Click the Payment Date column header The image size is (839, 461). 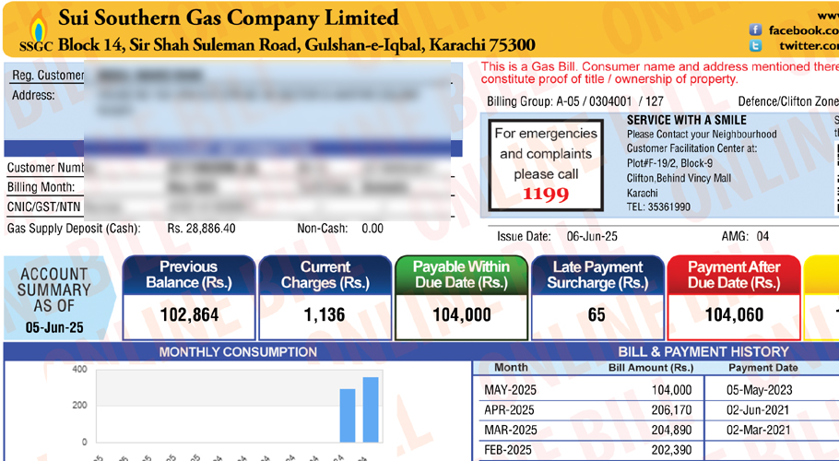(763, 368)
